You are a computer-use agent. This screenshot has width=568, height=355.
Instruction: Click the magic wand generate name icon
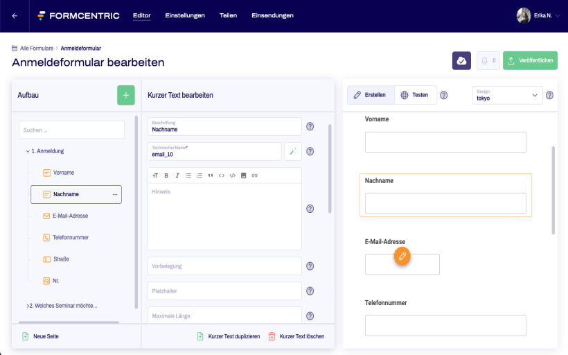pos(293,151)
